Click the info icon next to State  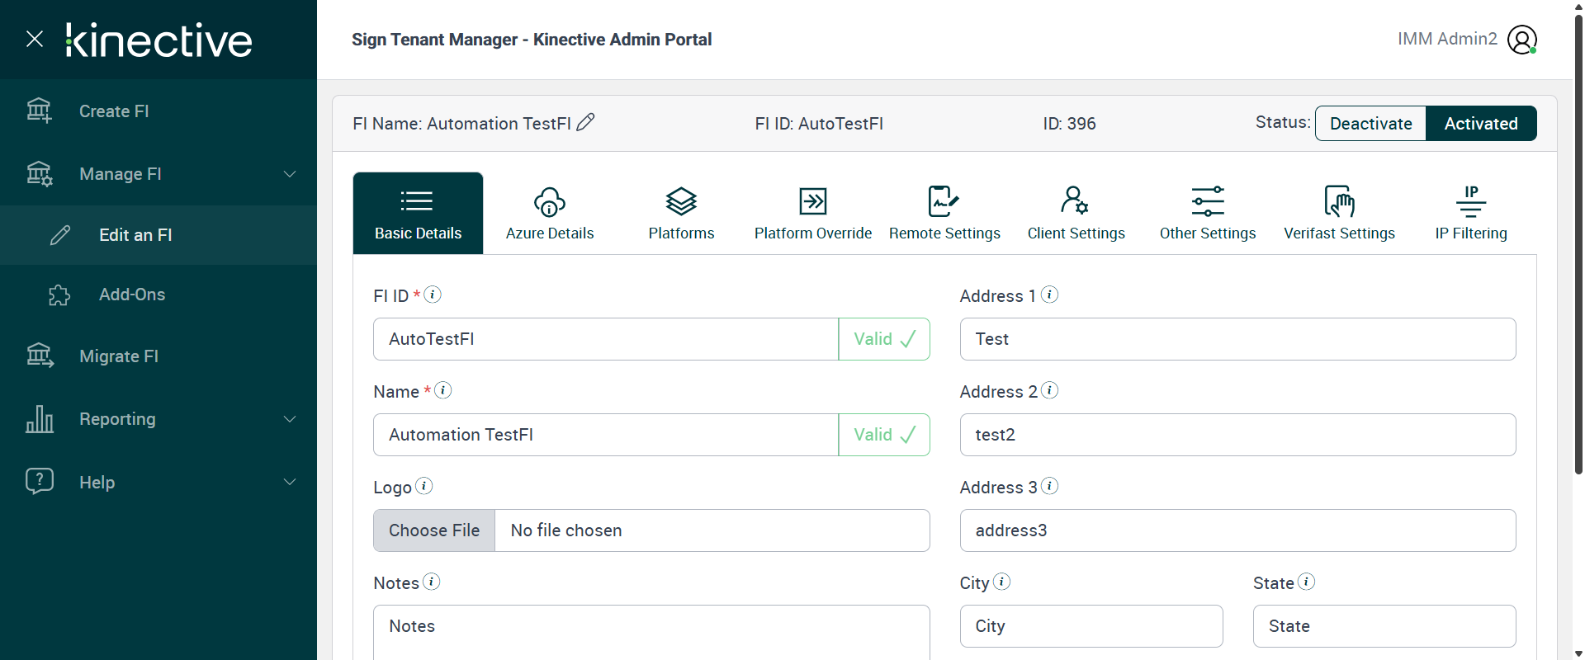coord(1306,582)
